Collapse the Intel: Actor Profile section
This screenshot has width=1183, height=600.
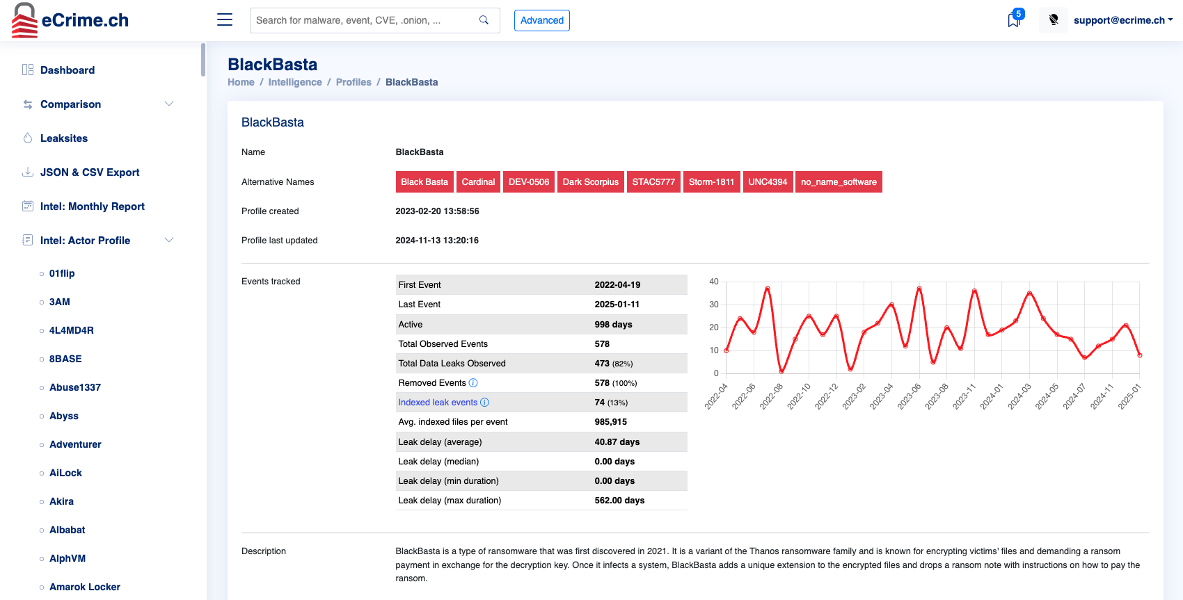click(x=169, y=241)
